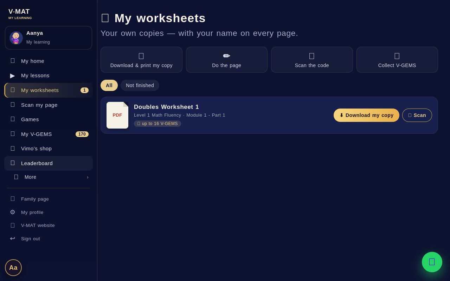The image size is (450, 281).
Task: Filter by Not finished
Action: [x=140, y=85]
